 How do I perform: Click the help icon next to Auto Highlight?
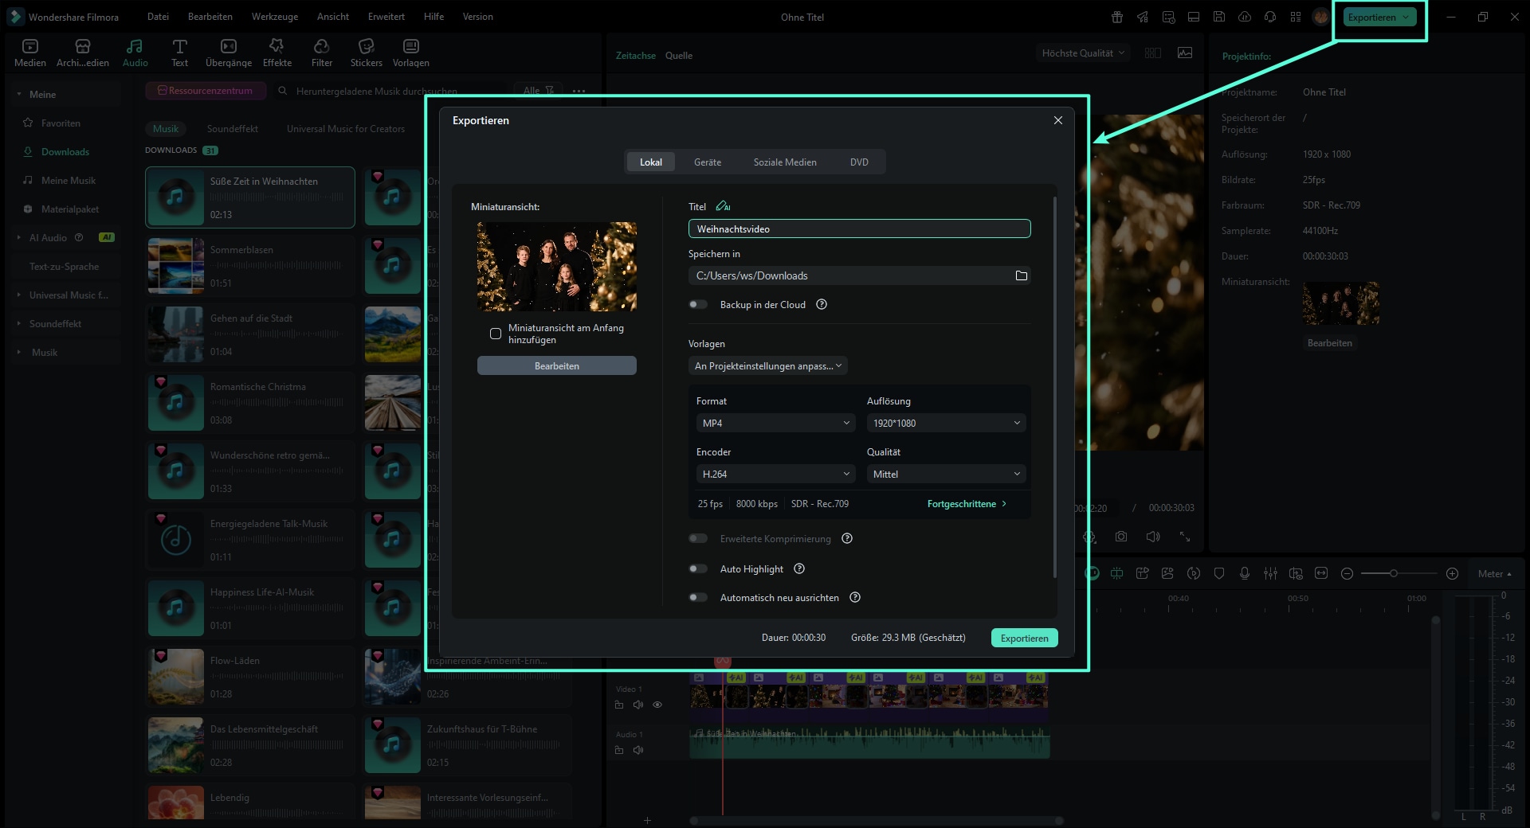click(799, 568)
